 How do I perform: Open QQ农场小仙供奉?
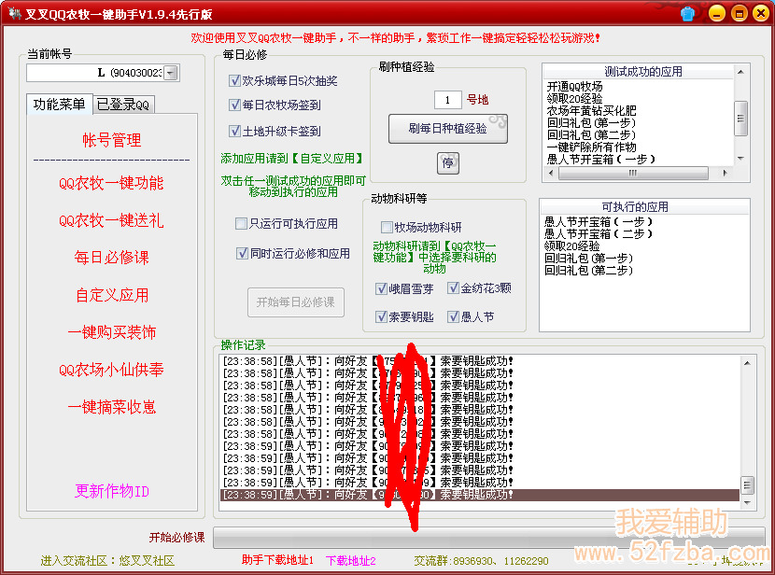[x=111, y=370]
